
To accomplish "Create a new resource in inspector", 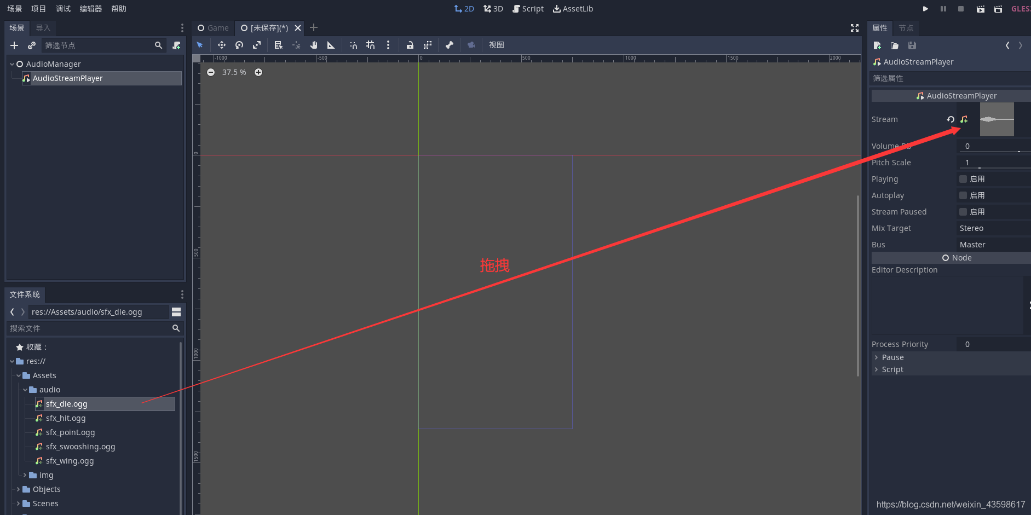I will (x=877, y=45).
